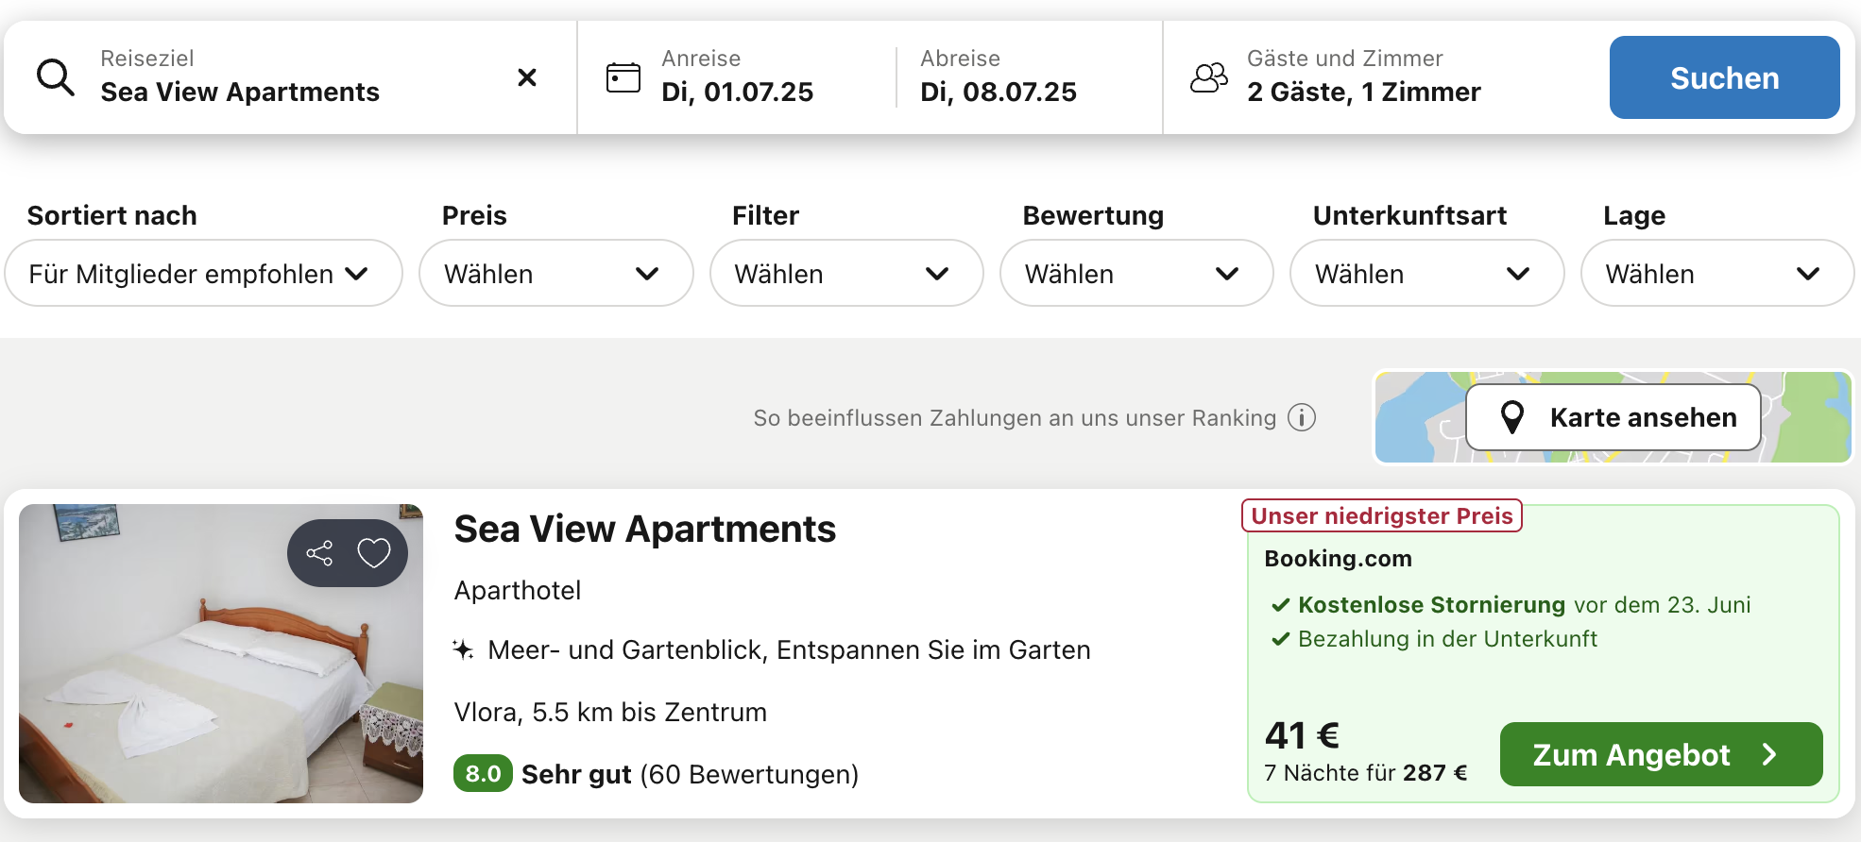
Task: Click the sparkle icon beside Meer- und Gartenblick
Action: pos(463,649)
